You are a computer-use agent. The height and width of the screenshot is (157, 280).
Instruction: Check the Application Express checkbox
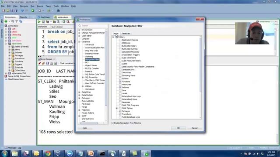(120, 40)
